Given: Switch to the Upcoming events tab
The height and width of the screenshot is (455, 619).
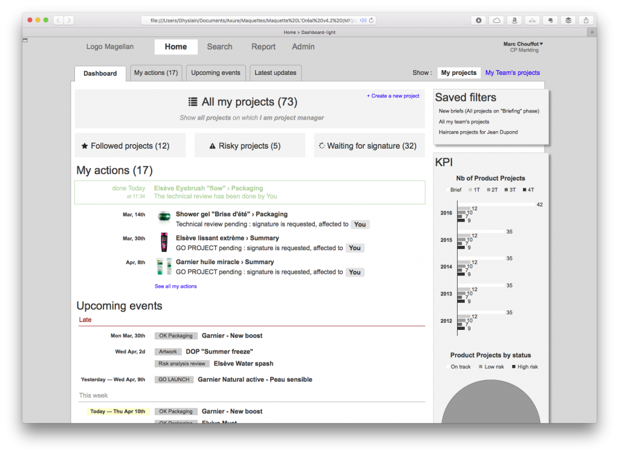Looking at the screenshot, I should [216, 73].
